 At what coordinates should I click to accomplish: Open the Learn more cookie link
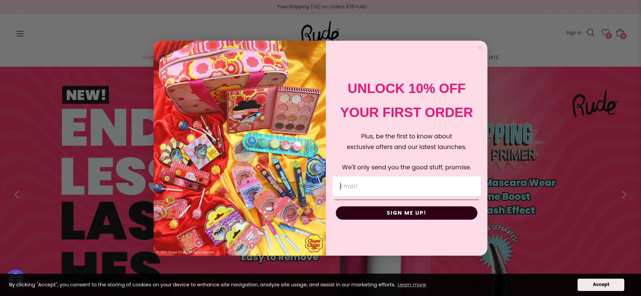pos(412,285)
